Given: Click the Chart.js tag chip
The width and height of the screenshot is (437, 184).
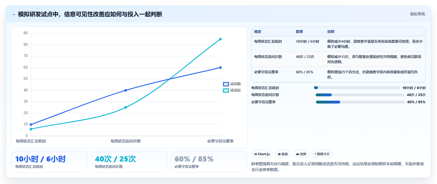Looking at the screenshot, I should tap(262, 154).
